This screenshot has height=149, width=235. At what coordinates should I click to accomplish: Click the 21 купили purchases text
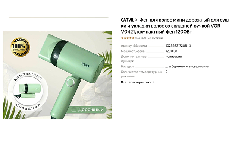156,38
